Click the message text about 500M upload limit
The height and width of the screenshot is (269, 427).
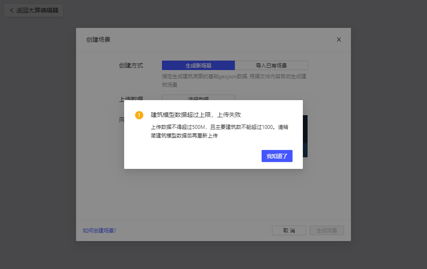[220, 131]
